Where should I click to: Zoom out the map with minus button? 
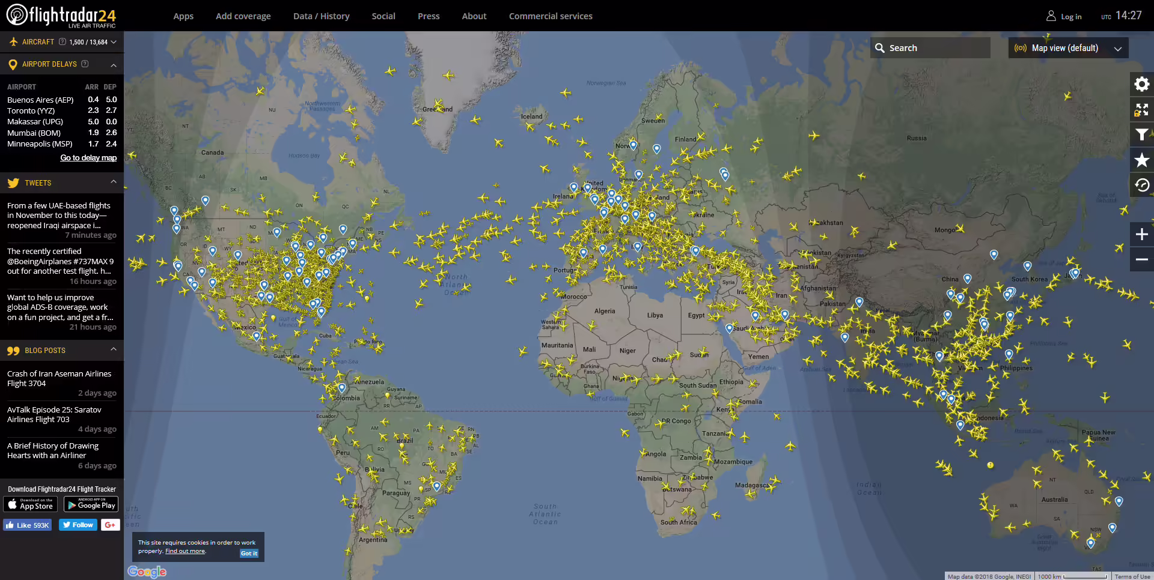(x=1141, y=259)
